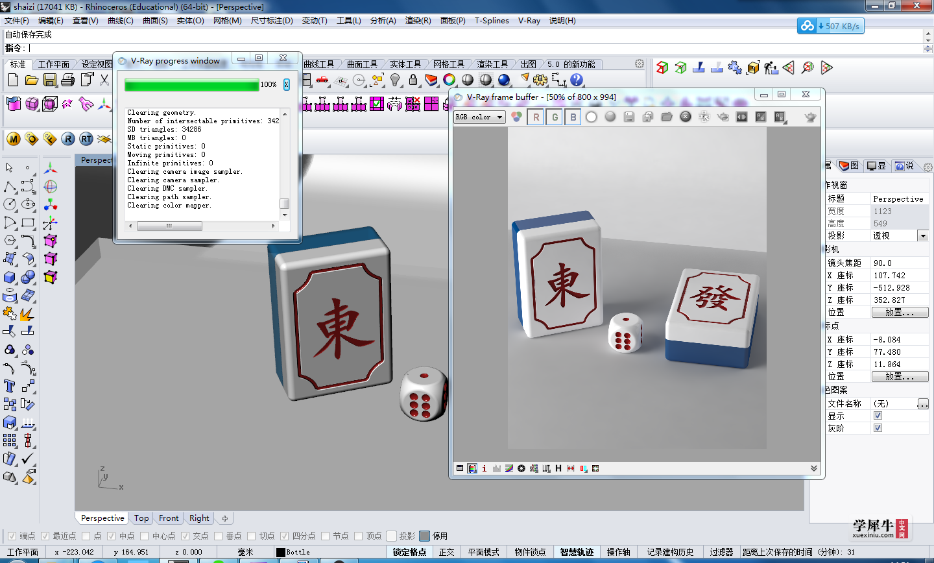Open the Perspective viewport title menu
Viewport: 934px width, 563px height.
[x=95, y=160]
